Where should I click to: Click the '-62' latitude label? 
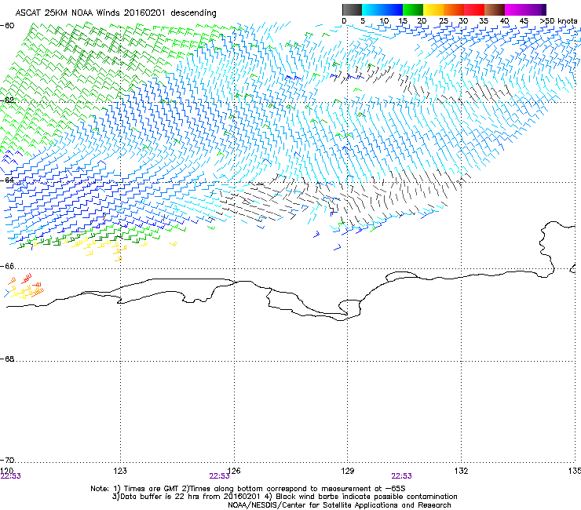coord(7,100)
